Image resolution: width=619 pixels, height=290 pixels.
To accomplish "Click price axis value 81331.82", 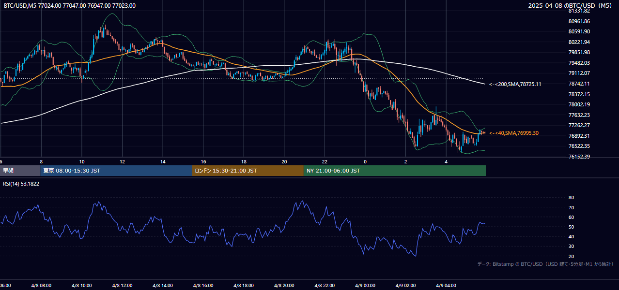I will click(x=579, y=11).
